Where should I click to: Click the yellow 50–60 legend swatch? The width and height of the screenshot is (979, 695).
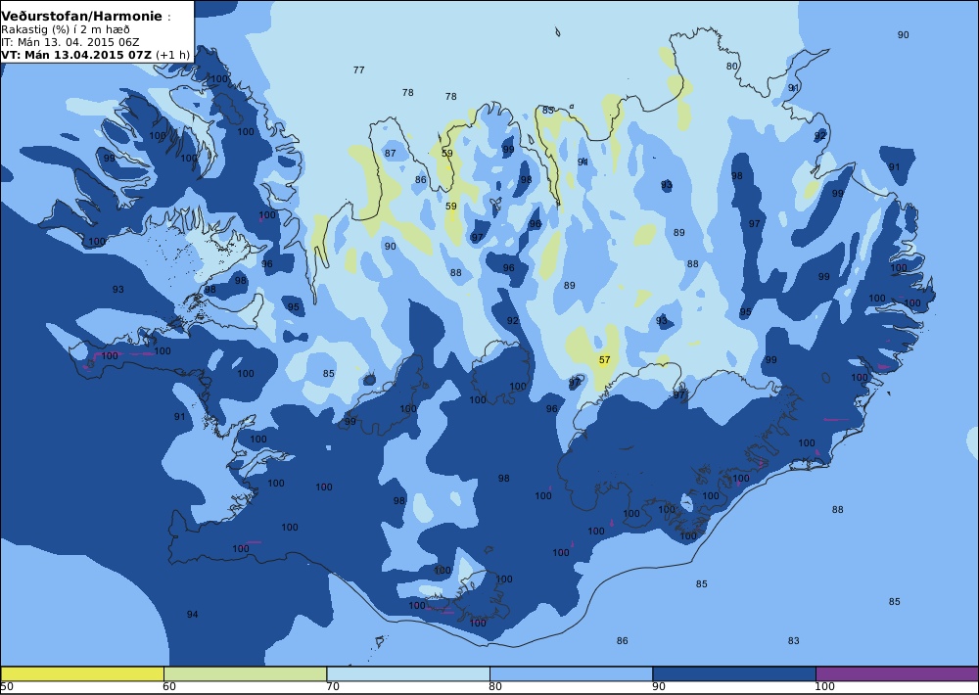click(x=82, y=673)
